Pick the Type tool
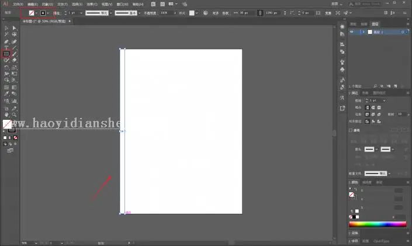412x246 pixels. (6, 47)
